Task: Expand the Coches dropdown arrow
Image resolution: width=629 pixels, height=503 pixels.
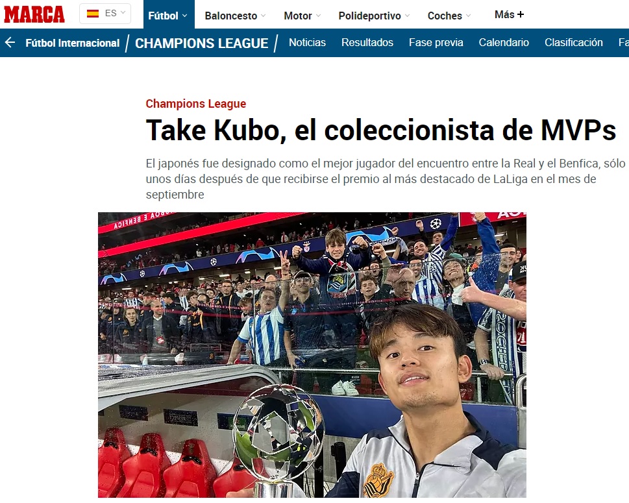Action: [468, 16]
